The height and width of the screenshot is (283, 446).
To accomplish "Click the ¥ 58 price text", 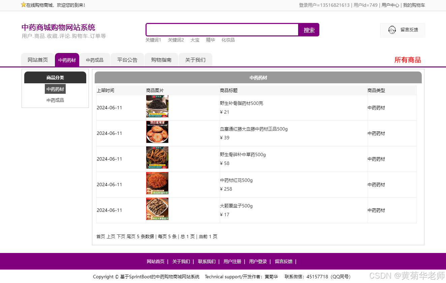I will click(225, 163).
